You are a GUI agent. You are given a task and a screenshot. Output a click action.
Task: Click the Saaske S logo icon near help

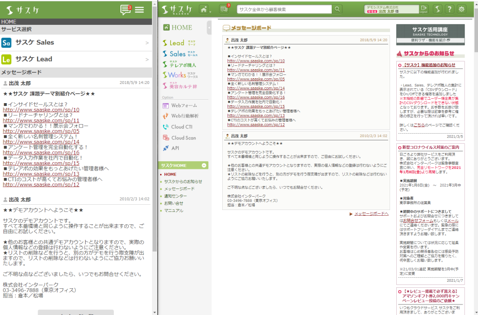point(437,9)
